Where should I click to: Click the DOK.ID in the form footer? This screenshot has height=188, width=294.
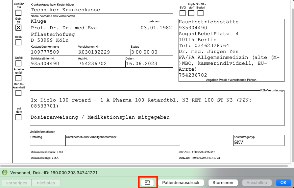[199, 158]
